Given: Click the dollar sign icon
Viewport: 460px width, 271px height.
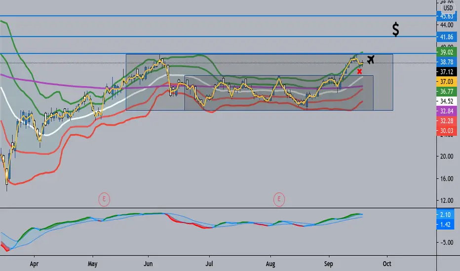Looking at the screenshot, I should pyautogui.click(x=396, y=29).
